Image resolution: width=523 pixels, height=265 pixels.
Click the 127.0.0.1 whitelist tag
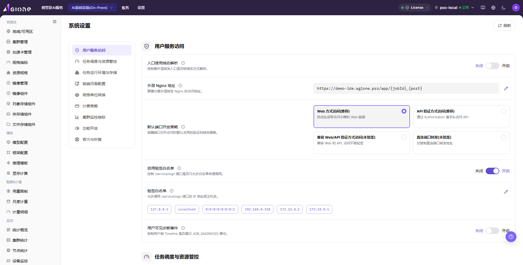tap(159, 209)
